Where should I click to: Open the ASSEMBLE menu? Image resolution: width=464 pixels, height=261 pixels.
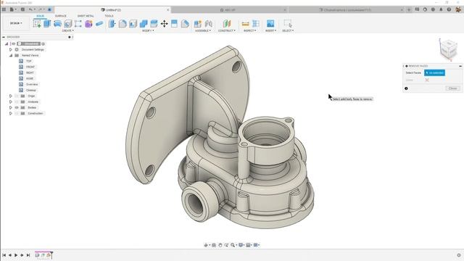click(x=203, y=30)
